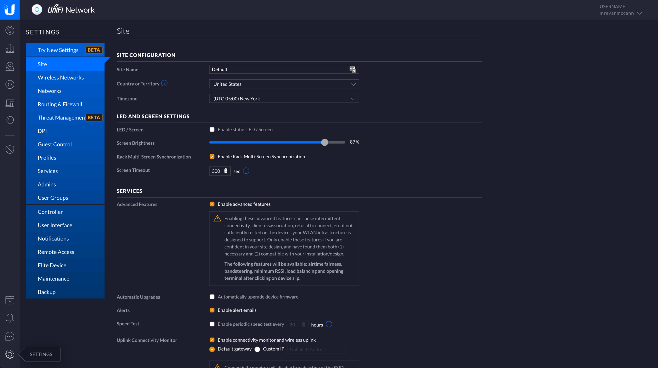Open Insights via the bulb icon

10,120
